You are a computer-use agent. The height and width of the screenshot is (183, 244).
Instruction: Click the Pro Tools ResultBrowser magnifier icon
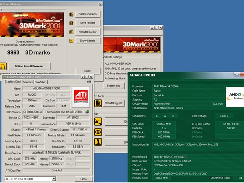(x=98, y=103)
